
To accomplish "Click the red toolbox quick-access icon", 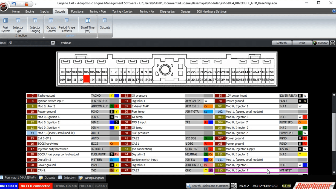I will tap(27, 4).
